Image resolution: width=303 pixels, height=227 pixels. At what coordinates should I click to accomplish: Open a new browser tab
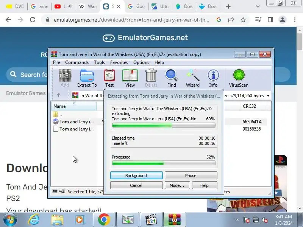[x=228, y=6]
